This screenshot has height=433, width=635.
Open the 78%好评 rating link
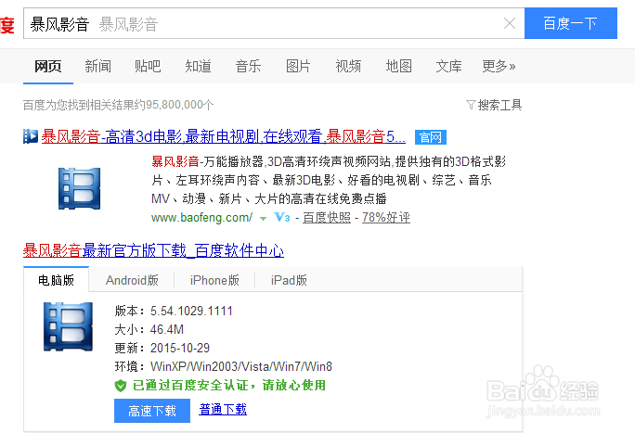pos(386,218)
